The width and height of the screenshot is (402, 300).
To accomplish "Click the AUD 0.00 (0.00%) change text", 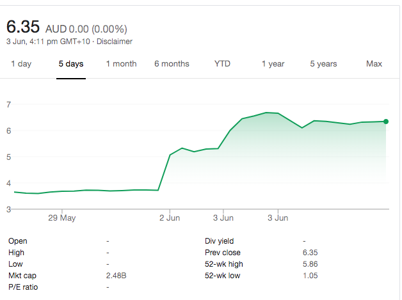I will [86, 29].
